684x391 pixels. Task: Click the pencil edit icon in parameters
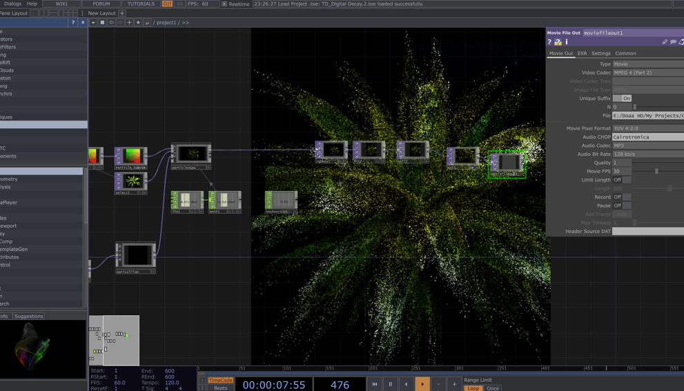click(665, 42)
